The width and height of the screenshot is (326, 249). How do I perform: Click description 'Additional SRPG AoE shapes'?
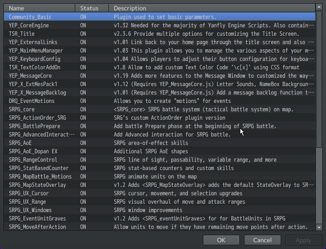tap(151, 151)
